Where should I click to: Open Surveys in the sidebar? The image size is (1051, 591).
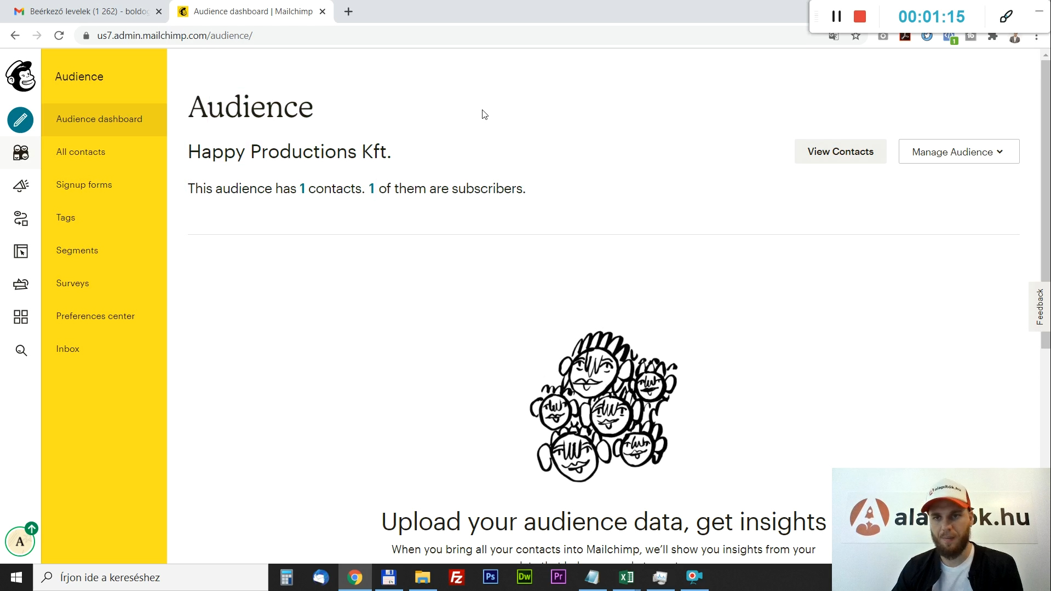point(104,283)
